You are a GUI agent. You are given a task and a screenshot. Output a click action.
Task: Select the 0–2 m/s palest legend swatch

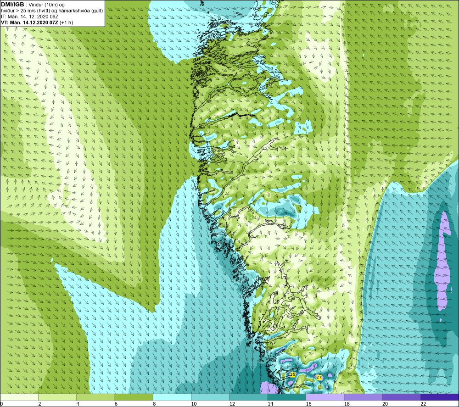tap(19, 397)
